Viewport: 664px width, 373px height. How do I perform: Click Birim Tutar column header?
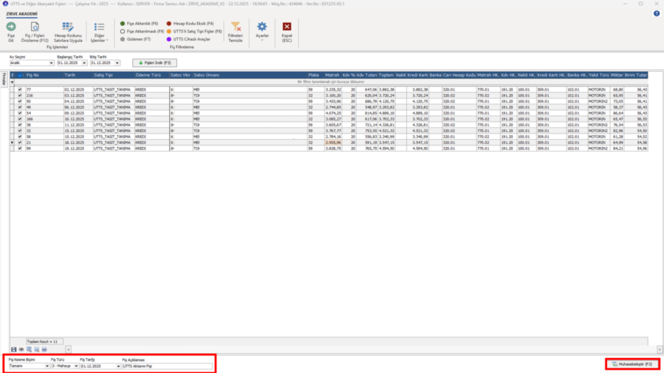click(636, 75)
